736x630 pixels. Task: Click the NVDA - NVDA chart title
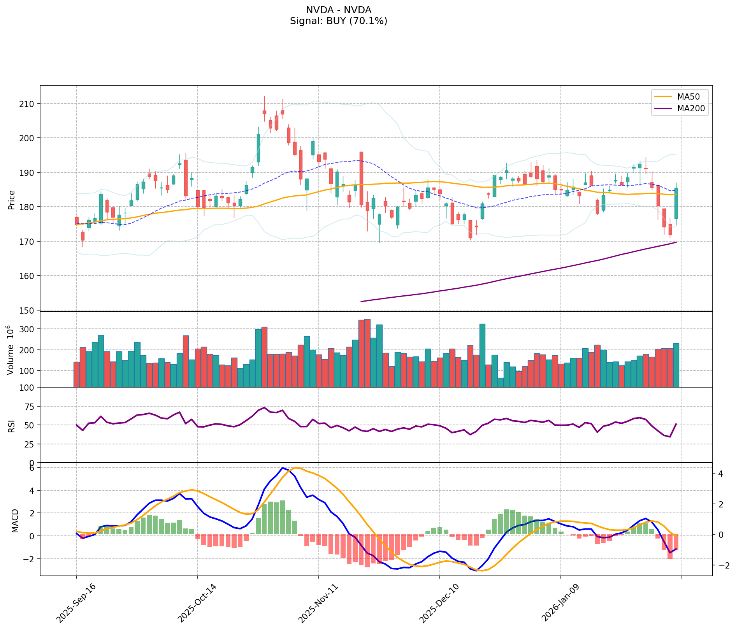[338, 10]
